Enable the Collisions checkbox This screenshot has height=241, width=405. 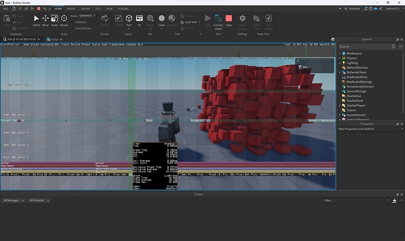tap(72, 22)
